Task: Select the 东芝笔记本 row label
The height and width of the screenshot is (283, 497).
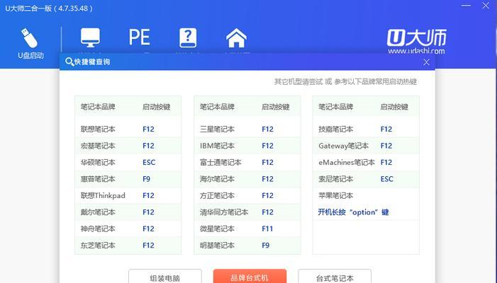Action: [98, 246]
